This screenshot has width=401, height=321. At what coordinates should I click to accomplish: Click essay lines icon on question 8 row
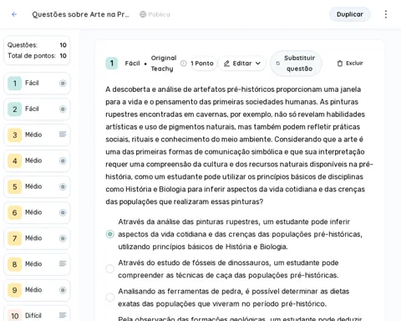(x=63, y=263)
